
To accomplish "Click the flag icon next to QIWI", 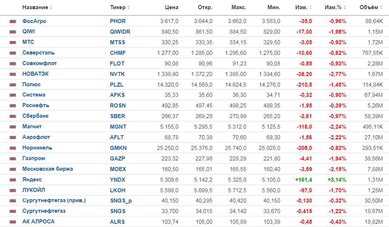I will (13, 32).
